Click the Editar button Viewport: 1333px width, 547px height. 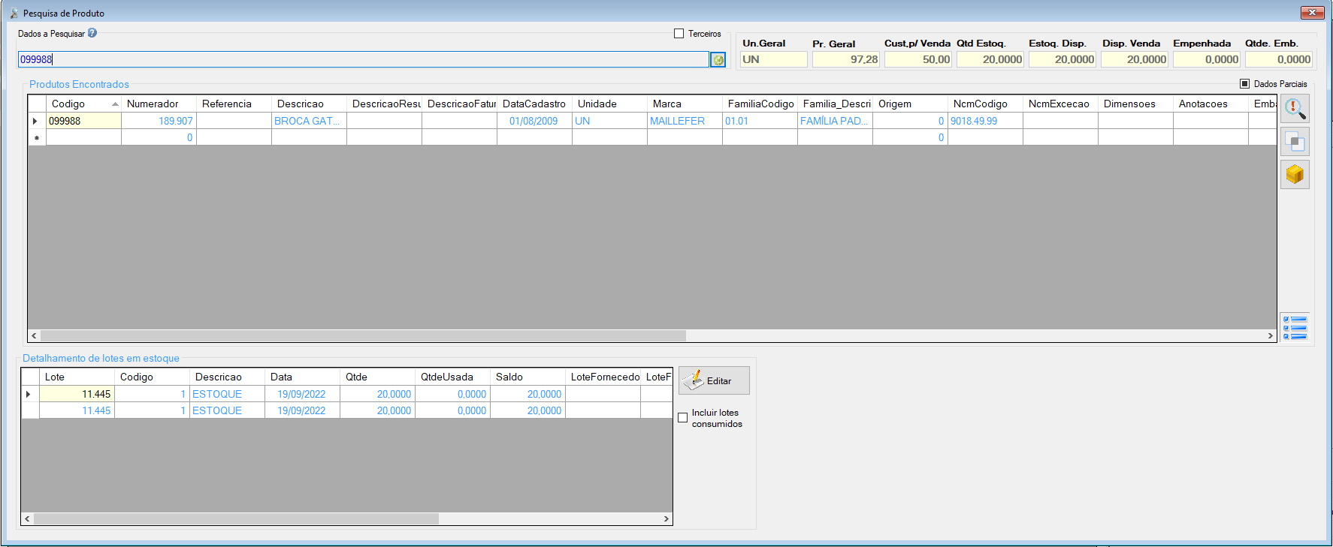714,380
